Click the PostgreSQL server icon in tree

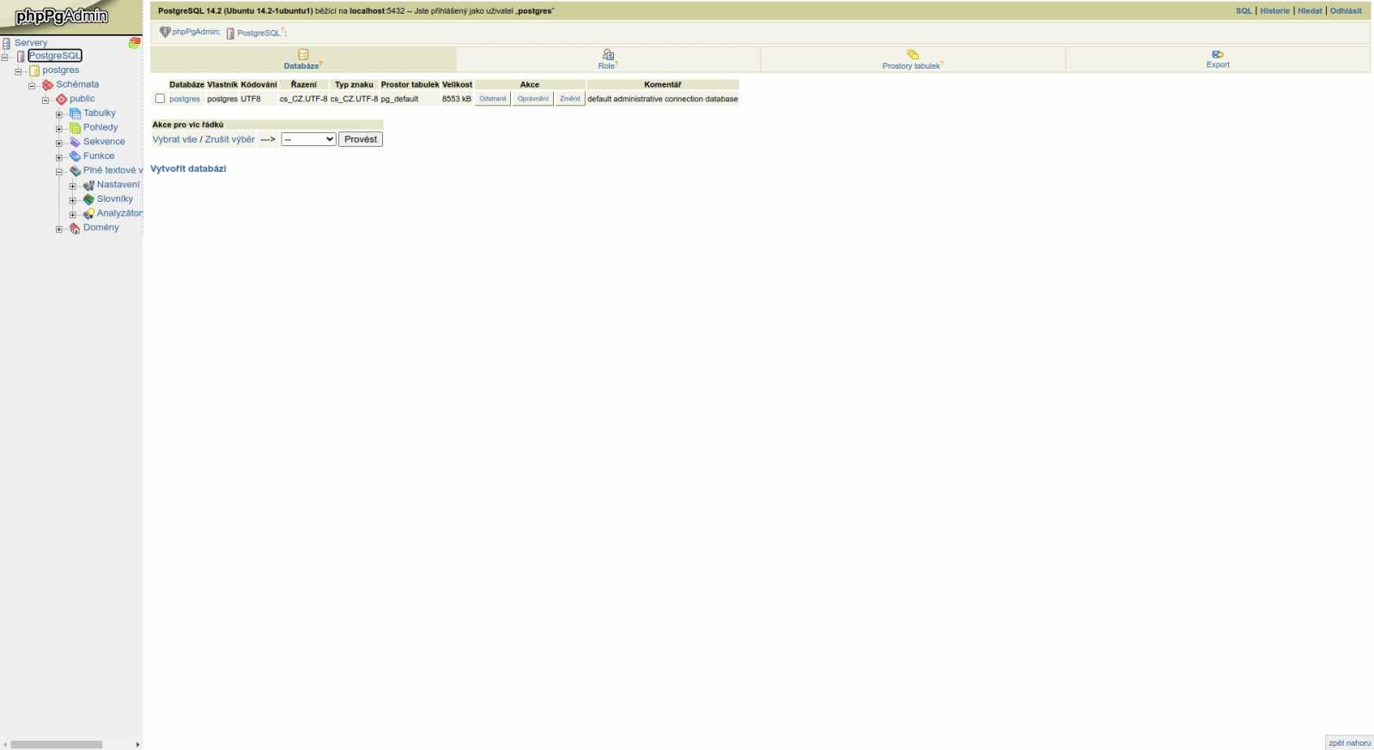point(21,57)
